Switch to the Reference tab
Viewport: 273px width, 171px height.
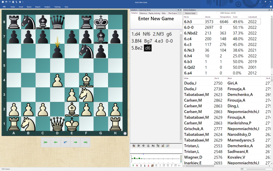143,13
